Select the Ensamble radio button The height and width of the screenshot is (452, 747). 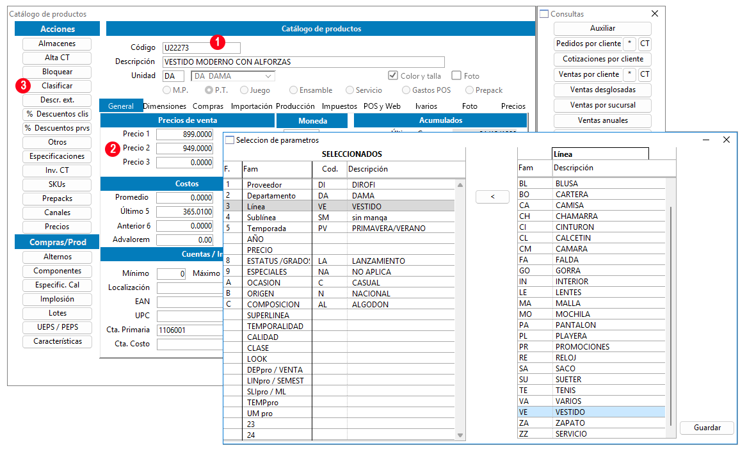tap(293, 90)
